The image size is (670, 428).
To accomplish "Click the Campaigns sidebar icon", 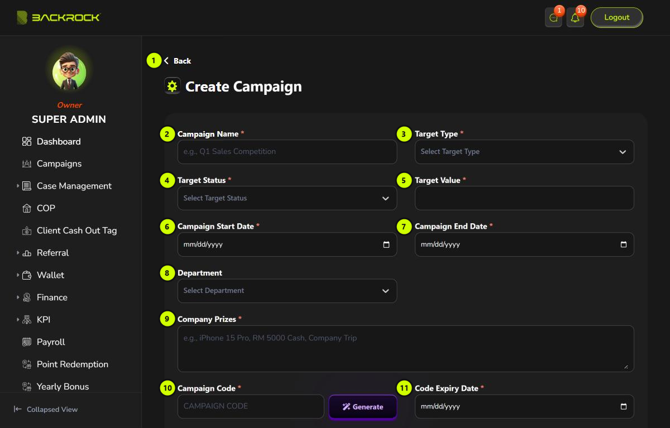I will pos(27,164).
